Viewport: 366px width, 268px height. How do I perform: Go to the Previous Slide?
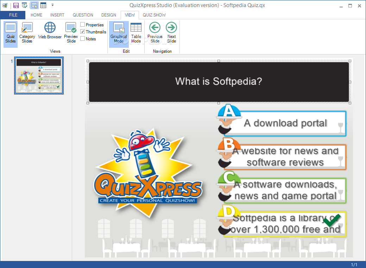[155, 33]
